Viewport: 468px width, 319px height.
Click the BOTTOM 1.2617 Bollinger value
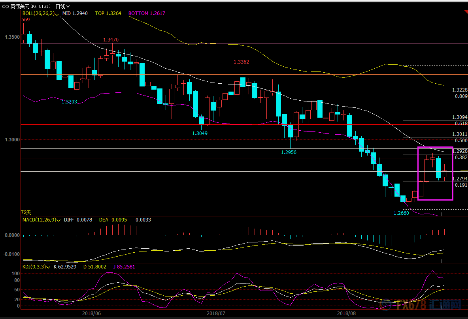pos(147,13)
